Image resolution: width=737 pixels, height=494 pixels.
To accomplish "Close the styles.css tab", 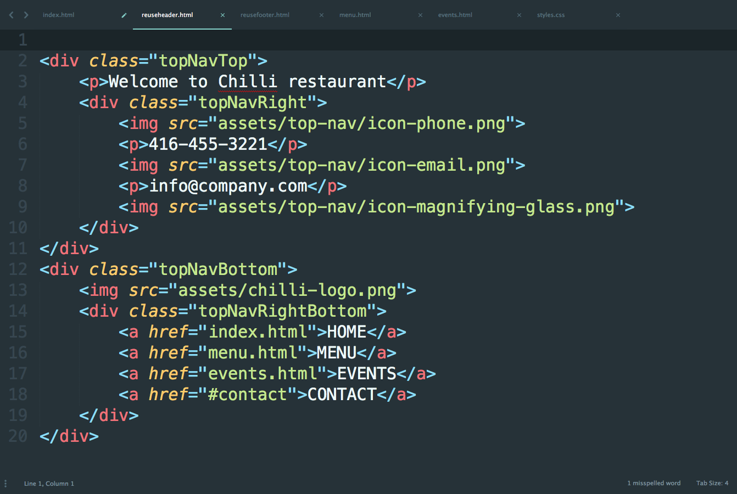I will [618, 15].
